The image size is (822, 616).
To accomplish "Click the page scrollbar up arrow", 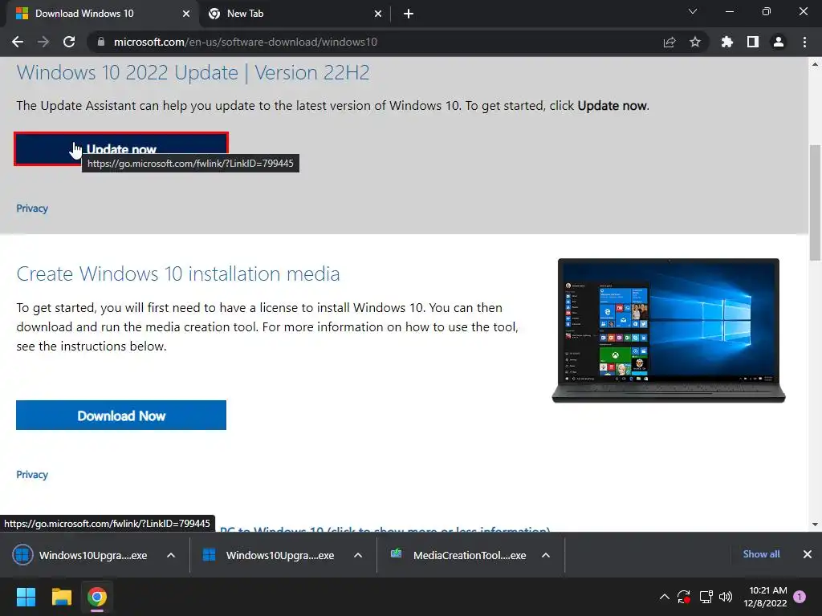I will tap(816, 64).
